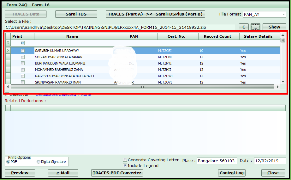Sort by PAN column header
The height and width of the screenshot is (180, 291).
135,36
